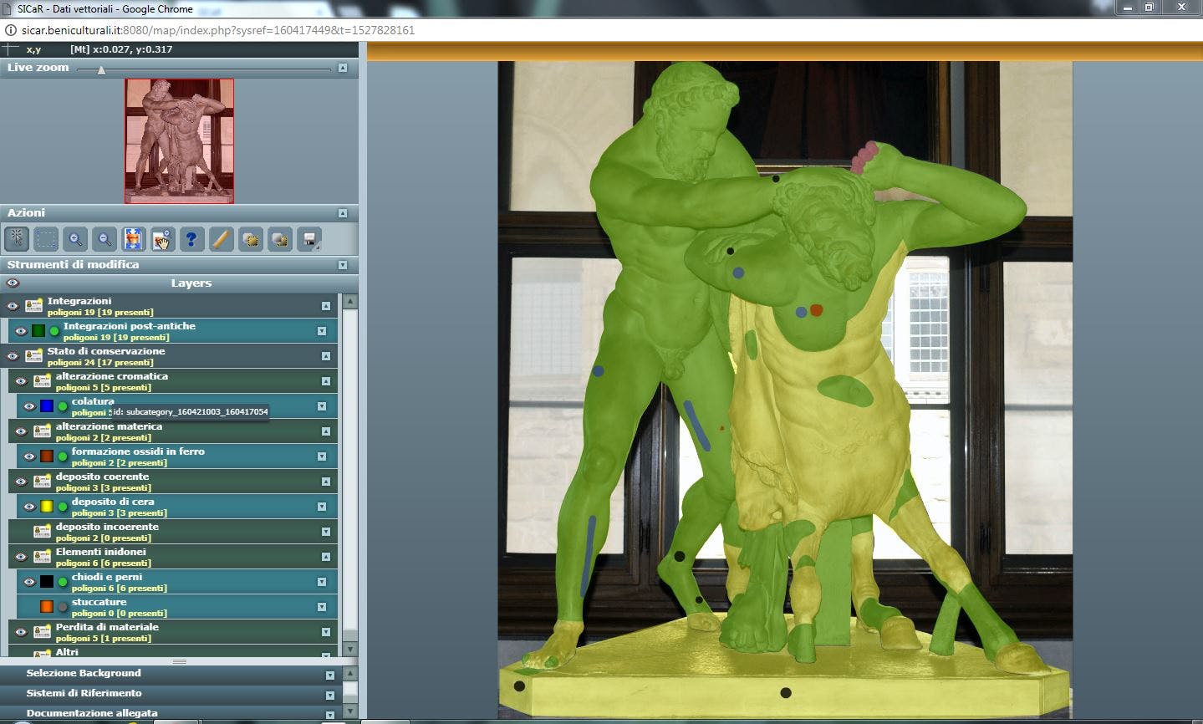Click the Layers panel title
The height and width of the screenshot is (724, 1203).
[191, 283]
